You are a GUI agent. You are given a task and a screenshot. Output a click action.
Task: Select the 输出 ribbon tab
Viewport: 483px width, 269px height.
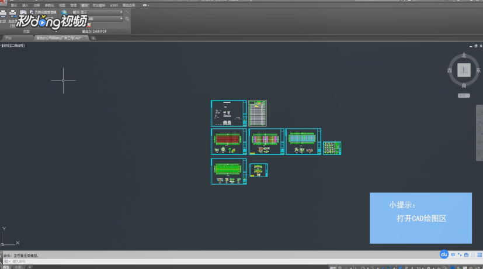pyautogui.click(x=85, y=5)
